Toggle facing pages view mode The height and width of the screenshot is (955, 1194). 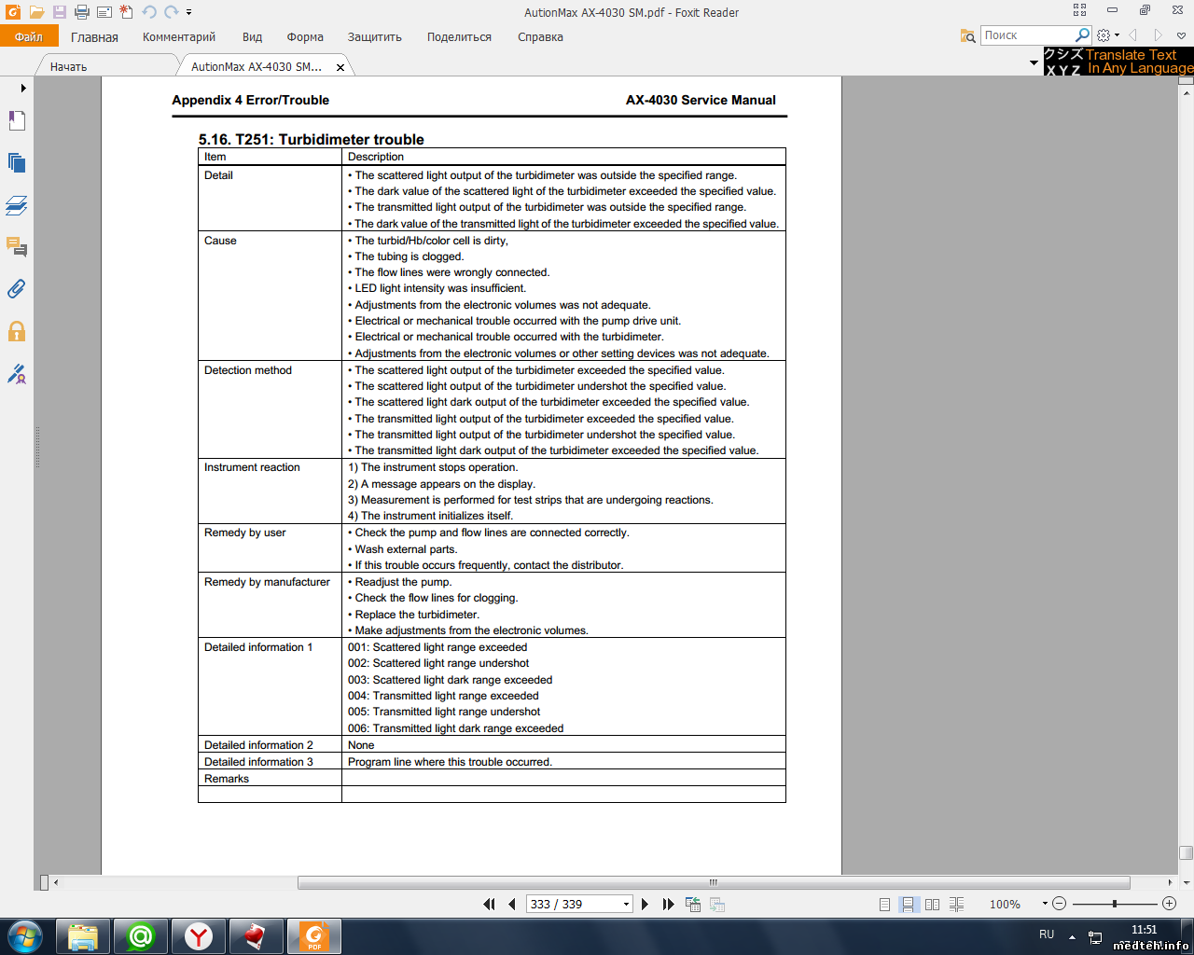point(932,904)
